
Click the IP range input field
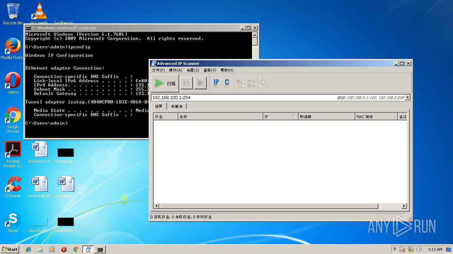point(278,97)
